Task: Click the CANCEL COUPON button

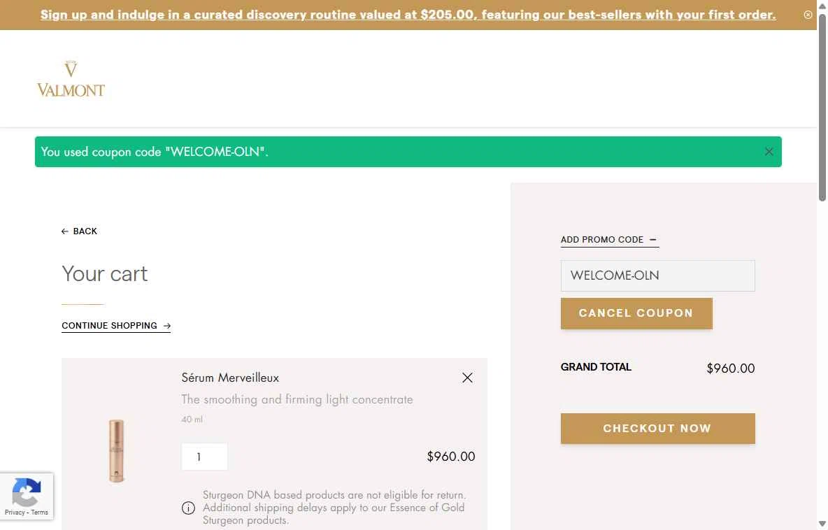Action: point(636,313)
